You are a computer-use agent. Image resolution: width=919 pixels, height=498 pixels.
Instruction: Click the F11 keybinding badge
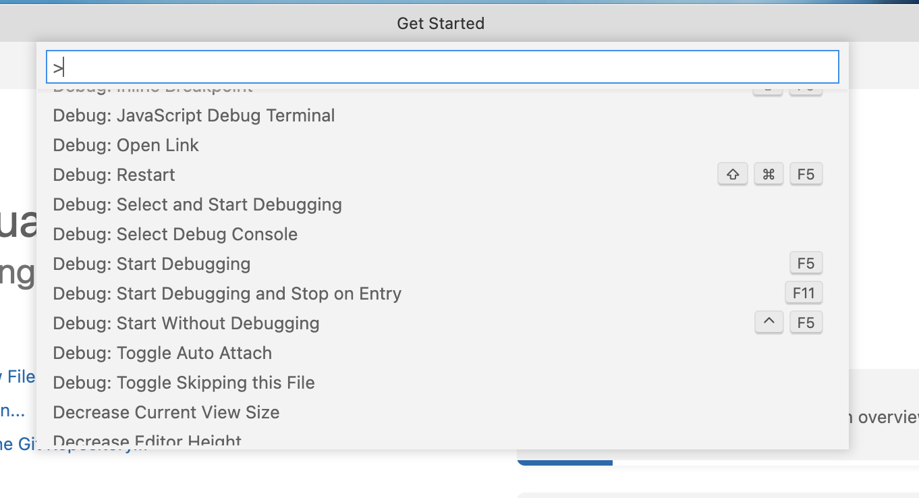coord(804,294)
